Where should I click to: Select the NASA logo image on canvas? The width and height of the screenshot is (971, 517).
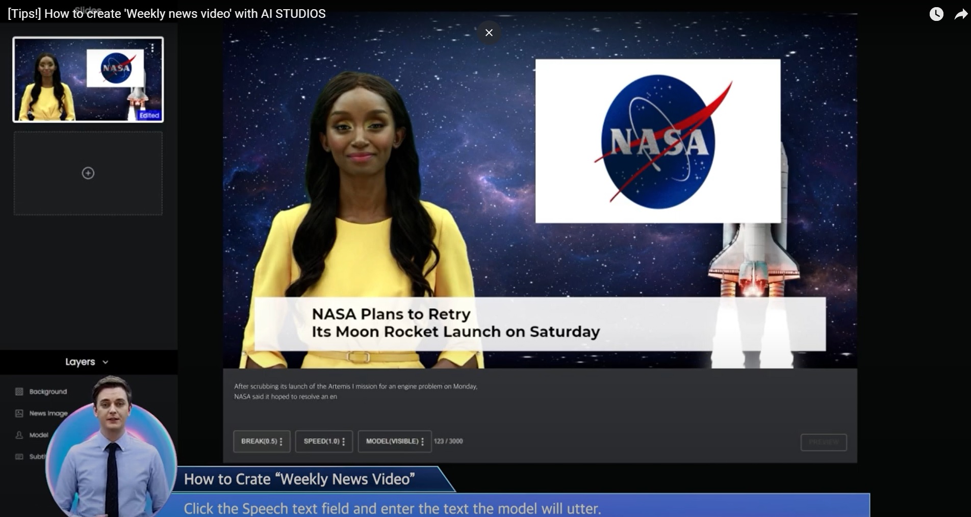(658, 141)
